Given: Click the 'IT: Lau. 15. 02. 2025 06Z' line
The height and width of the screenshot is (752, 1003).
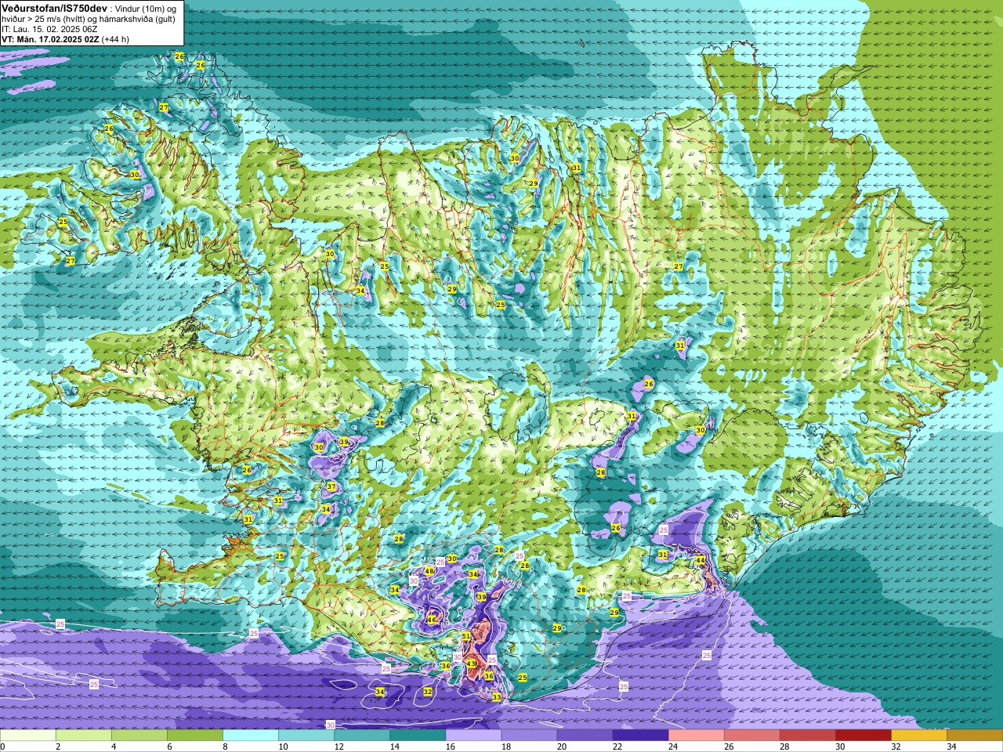Looking at the screenshot, I should [49, 29].
